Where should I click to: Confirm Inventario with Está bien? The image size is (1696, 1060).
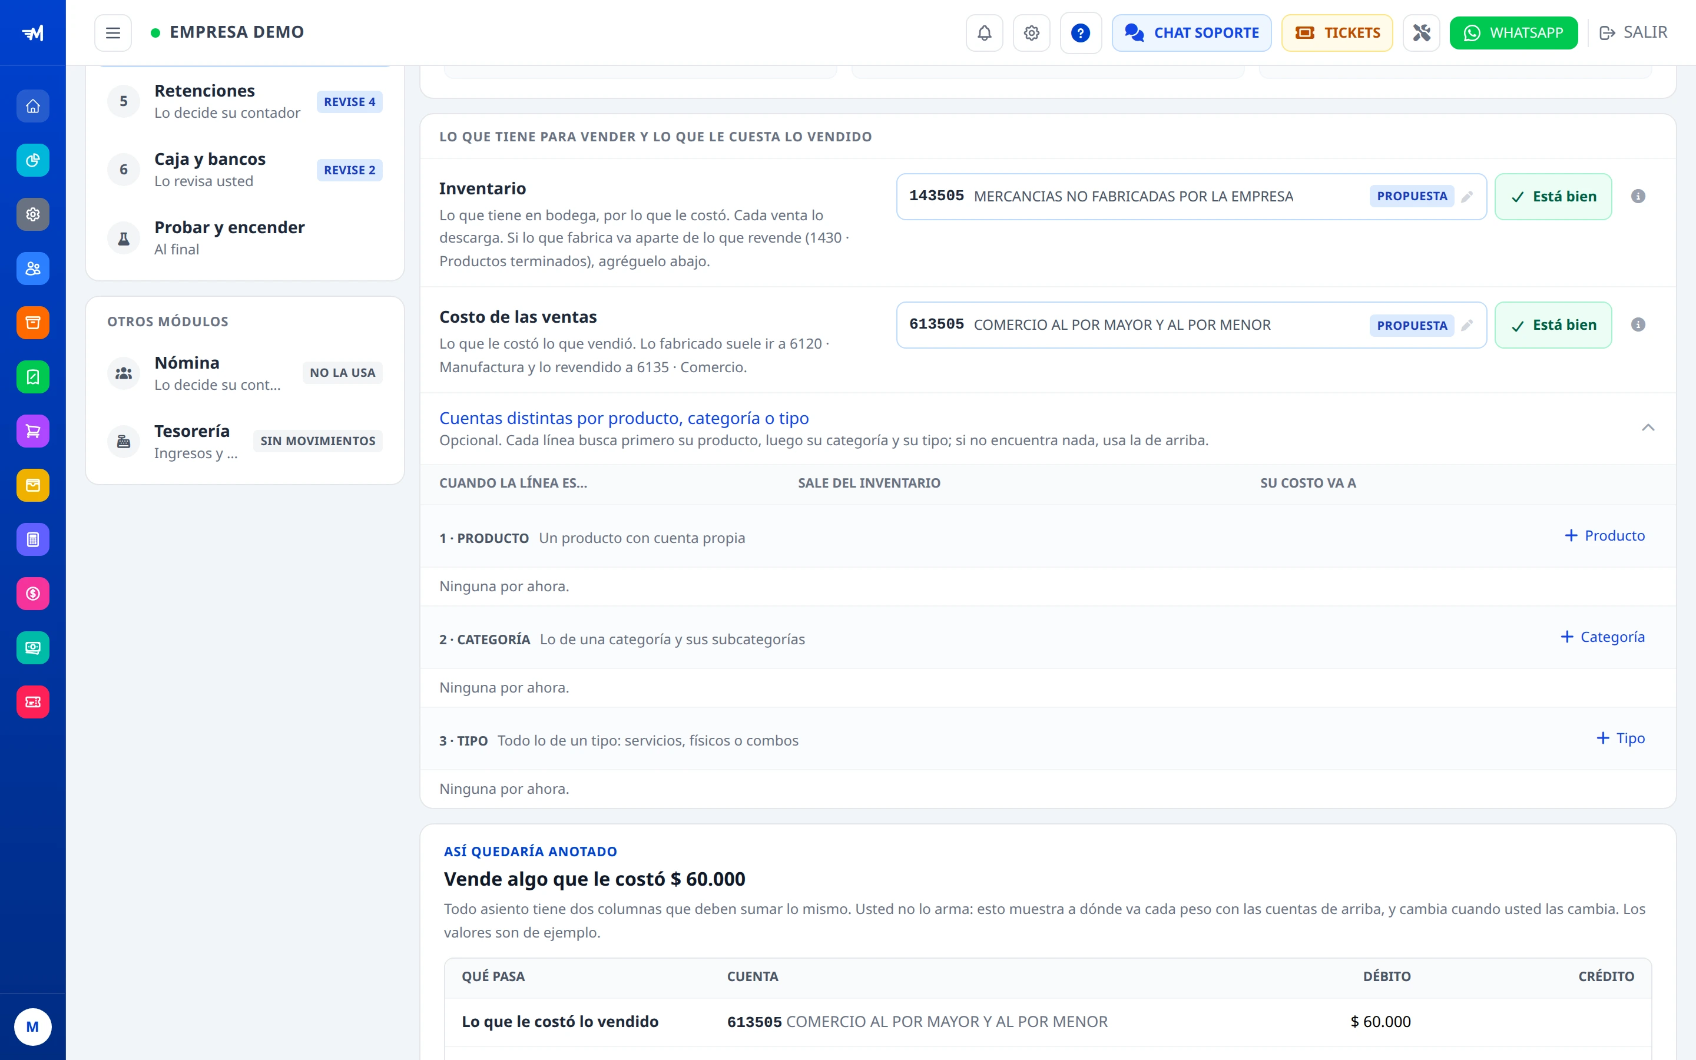pyautogui.click(x=1553, y=196)
